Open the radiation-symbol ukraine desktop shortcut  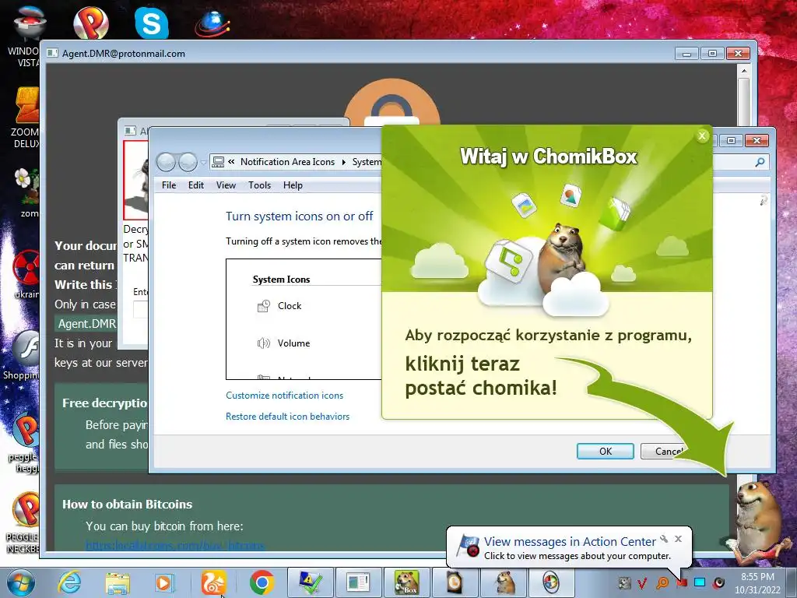tap(26, 273)
